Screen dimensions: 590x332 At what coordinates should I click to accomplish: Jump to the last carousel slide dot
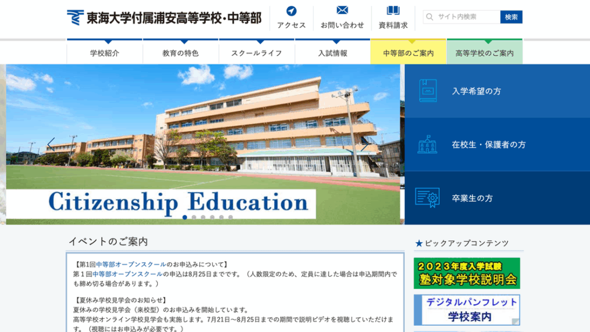(x=230, y=217)
